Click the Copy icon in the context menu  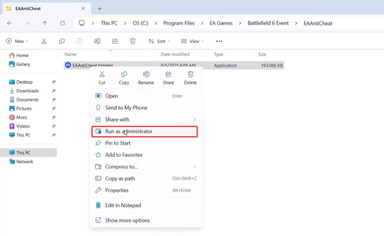[124, 74]
